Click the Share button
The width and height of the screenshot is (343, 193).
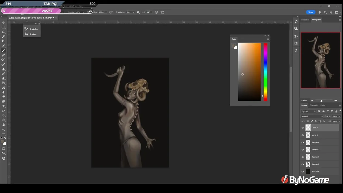[x=311, y=12]
